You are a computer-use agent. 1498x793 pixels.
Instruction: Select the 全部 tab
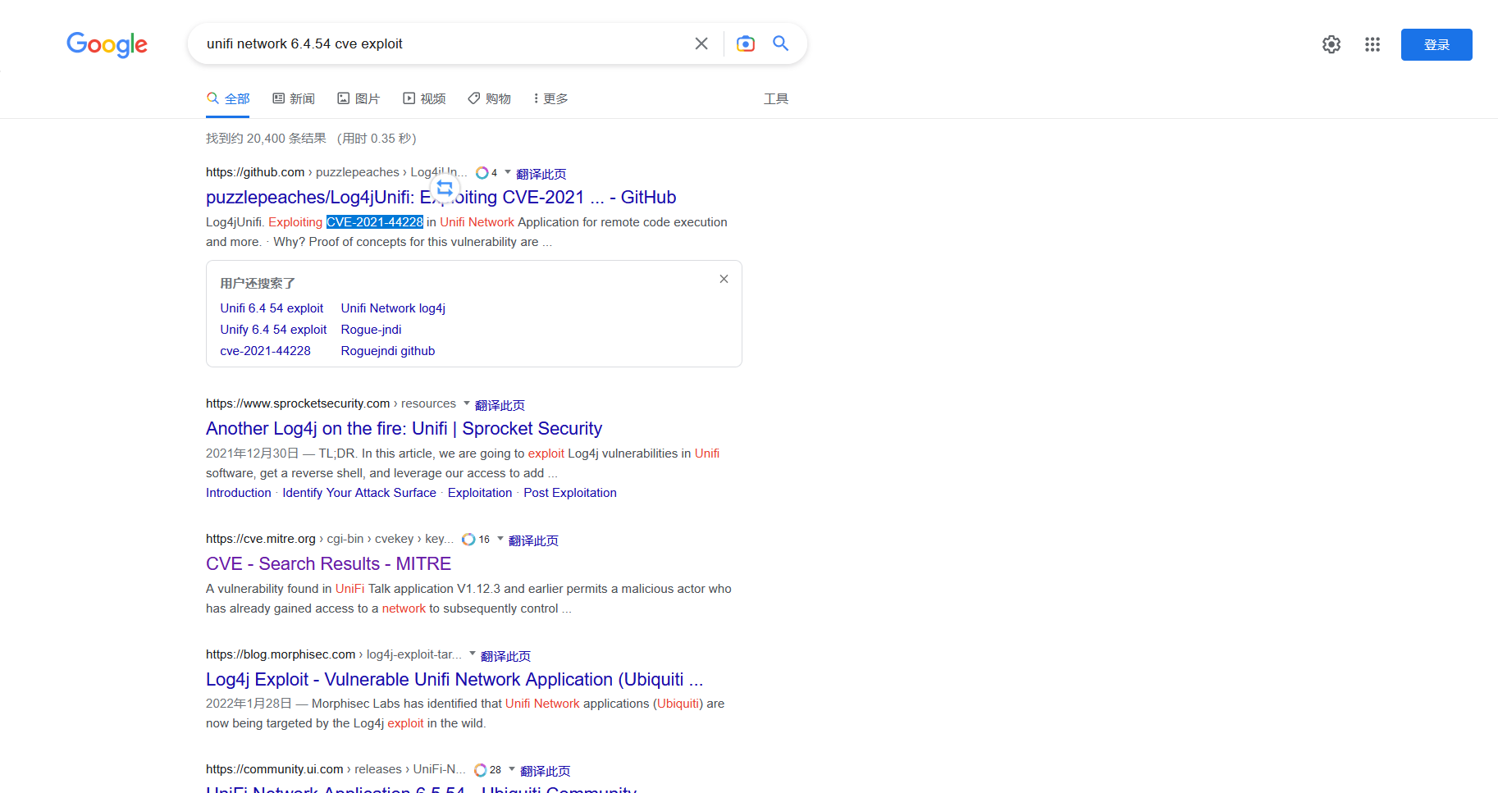(228, 98)
